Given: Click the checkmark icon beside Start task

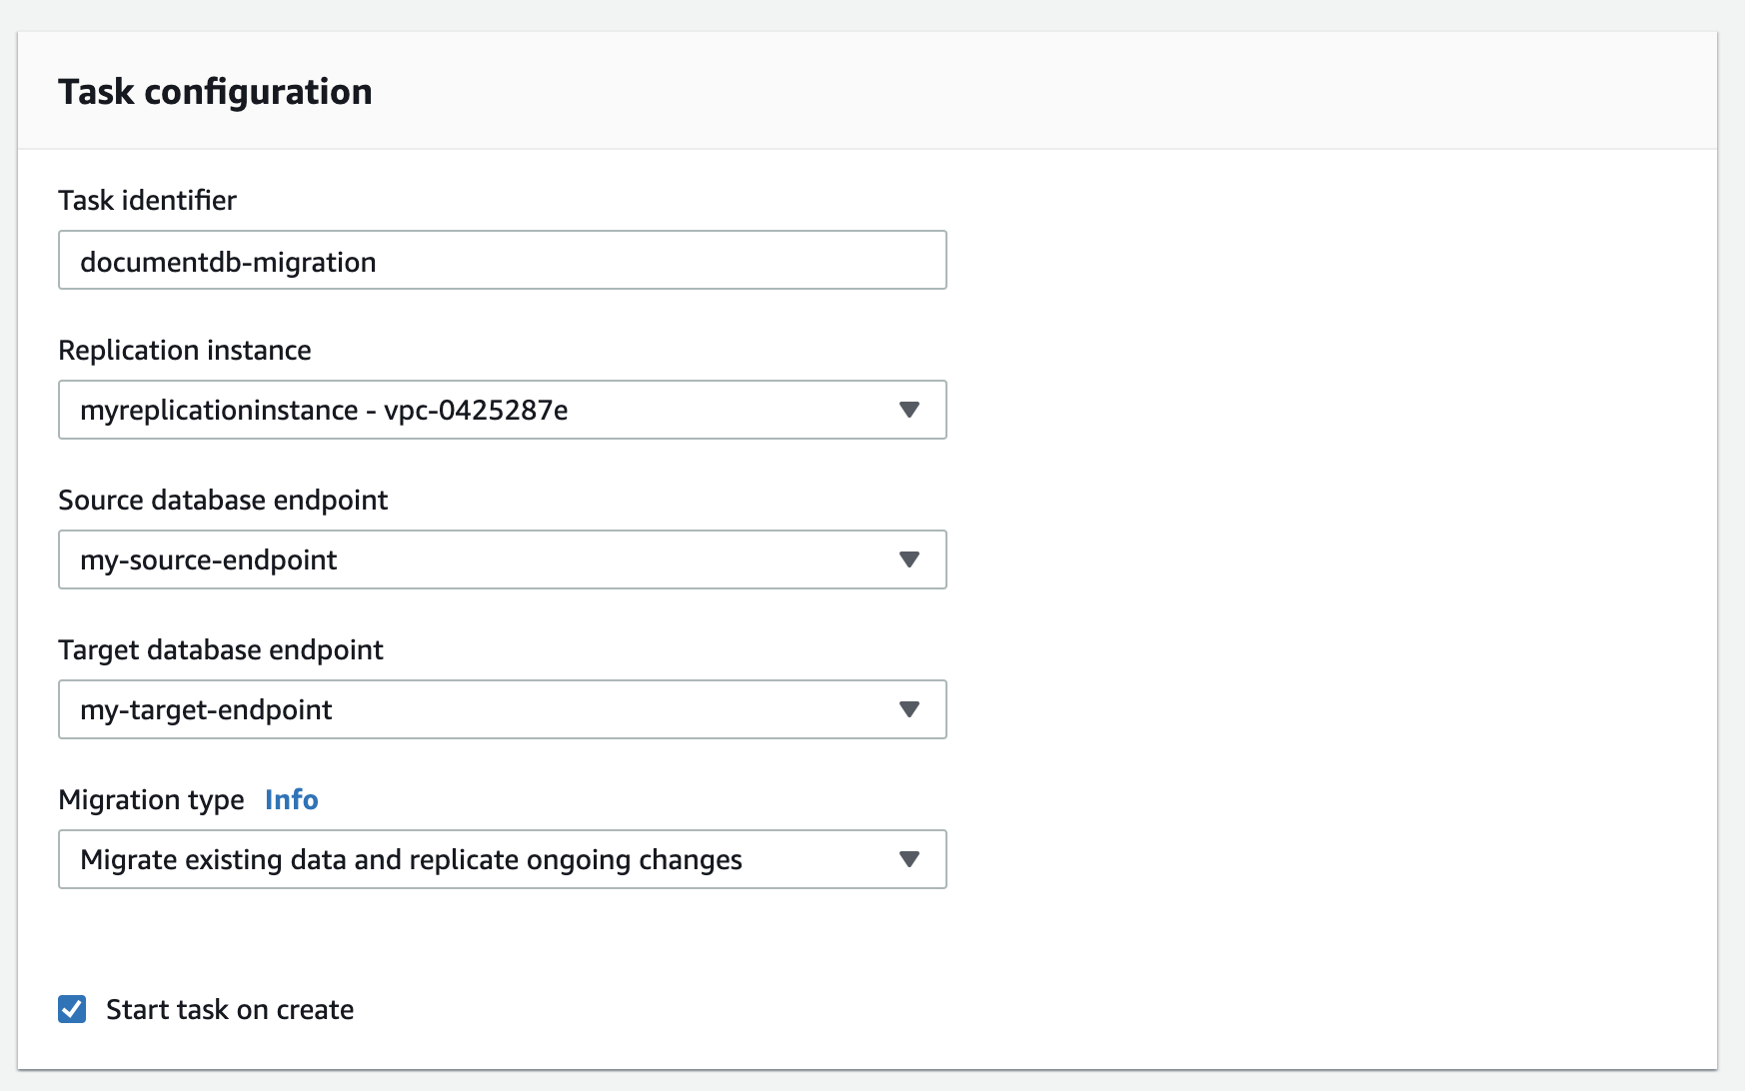Looking at the screenshot, I should [x=71, y=1009].
